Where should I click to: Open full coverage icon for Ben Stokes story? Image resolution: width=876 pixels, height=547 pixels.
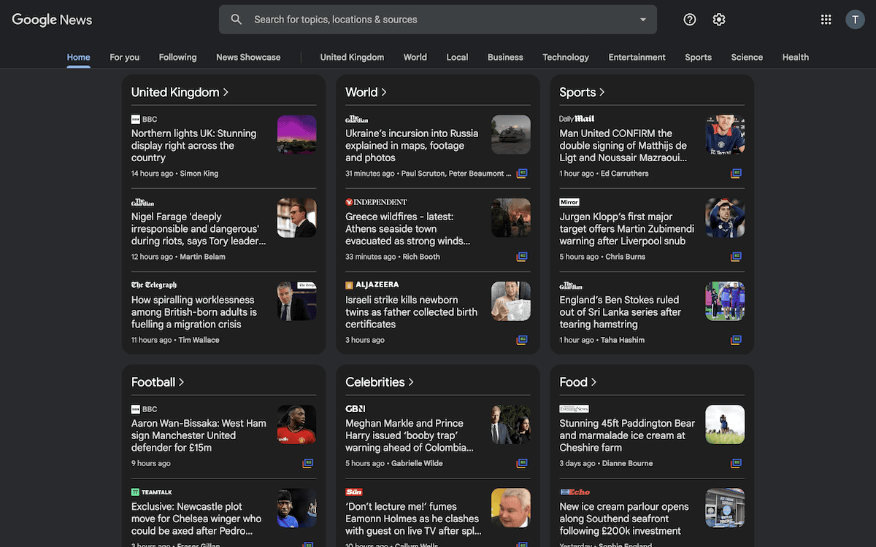coord(736,340)
